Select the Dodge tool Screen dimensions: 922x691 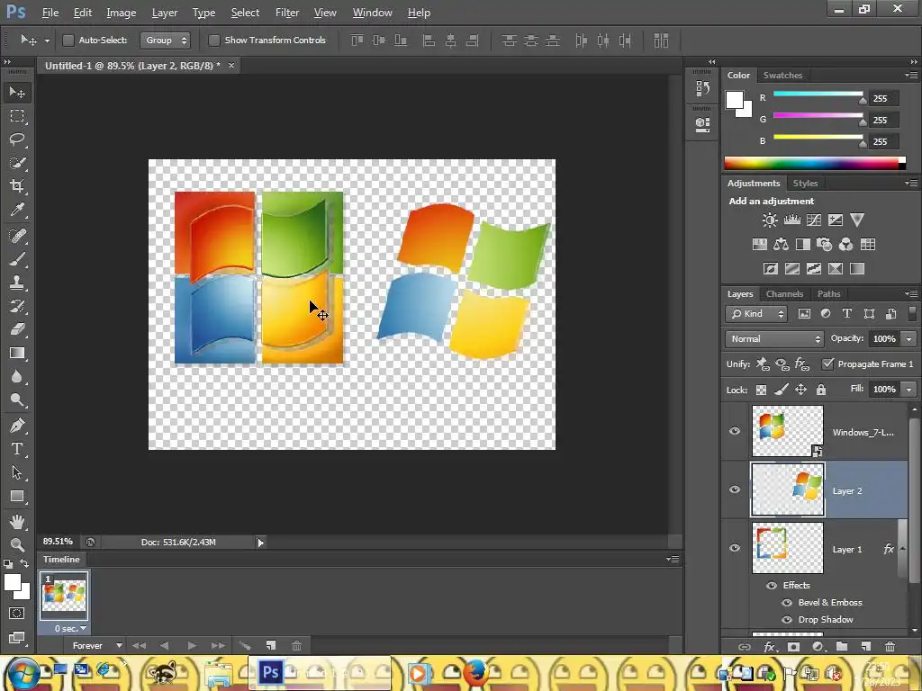pos(17,400)
